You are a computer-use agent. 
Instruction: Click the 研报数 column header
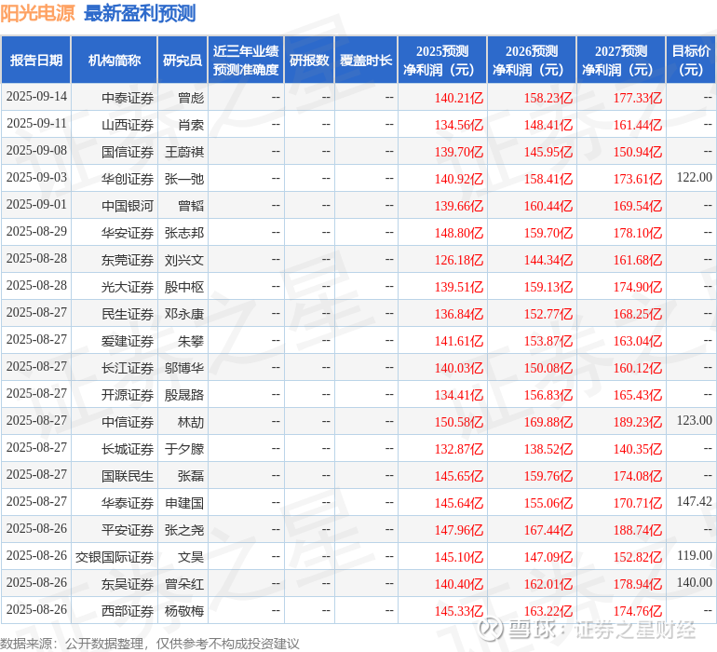(309, 60)
